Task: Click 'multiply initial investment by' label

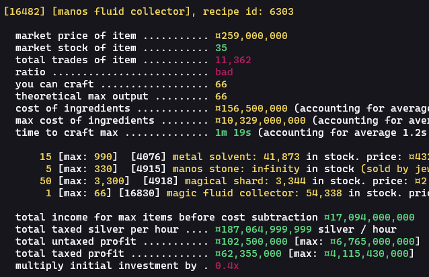Action: (x=106, y=266)
